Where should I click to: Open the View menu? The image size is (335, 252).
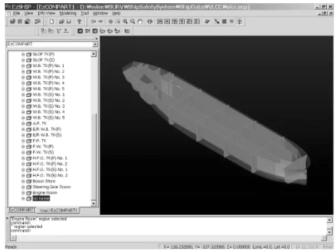(29, 13)
